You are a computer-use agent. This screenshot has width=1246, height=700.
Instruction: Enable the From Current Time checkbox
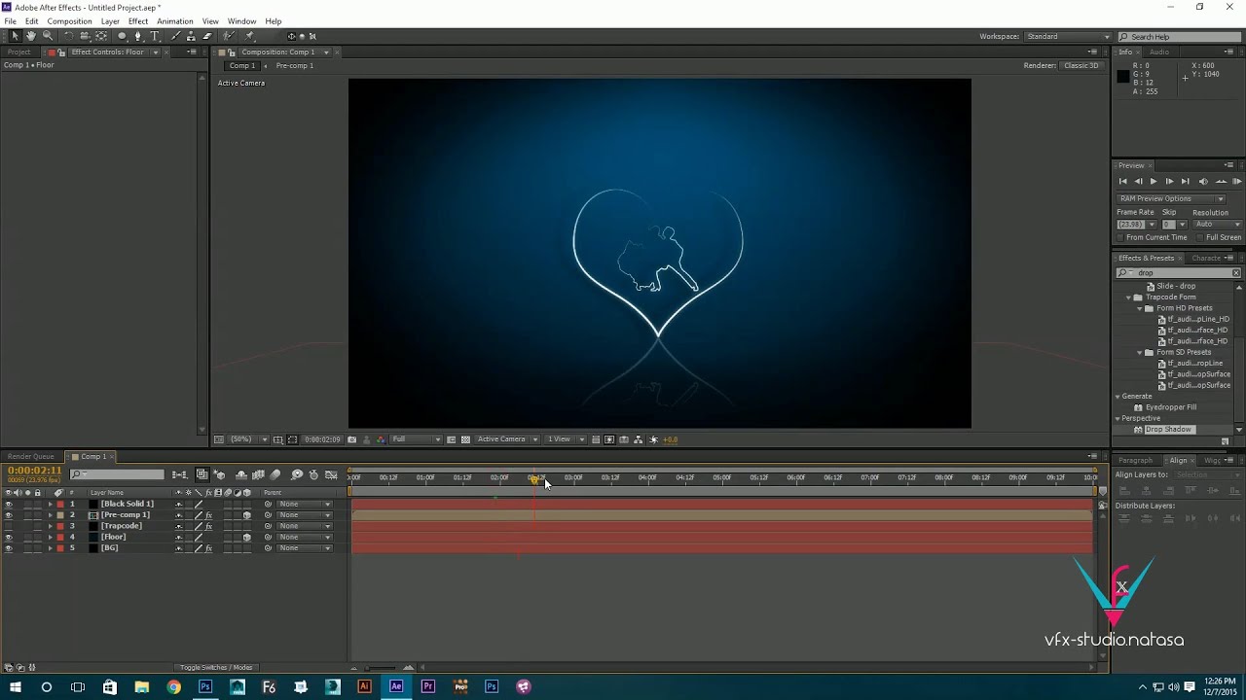1120,237
